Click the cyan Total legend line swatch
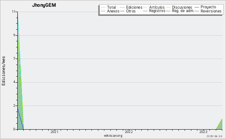This screenshot has width=226, height=139. pos(103,8)
